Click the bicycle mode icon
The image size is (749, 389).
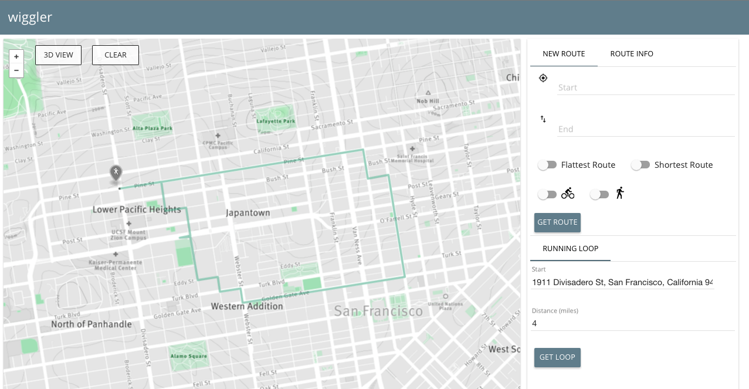tap(568, 193)
